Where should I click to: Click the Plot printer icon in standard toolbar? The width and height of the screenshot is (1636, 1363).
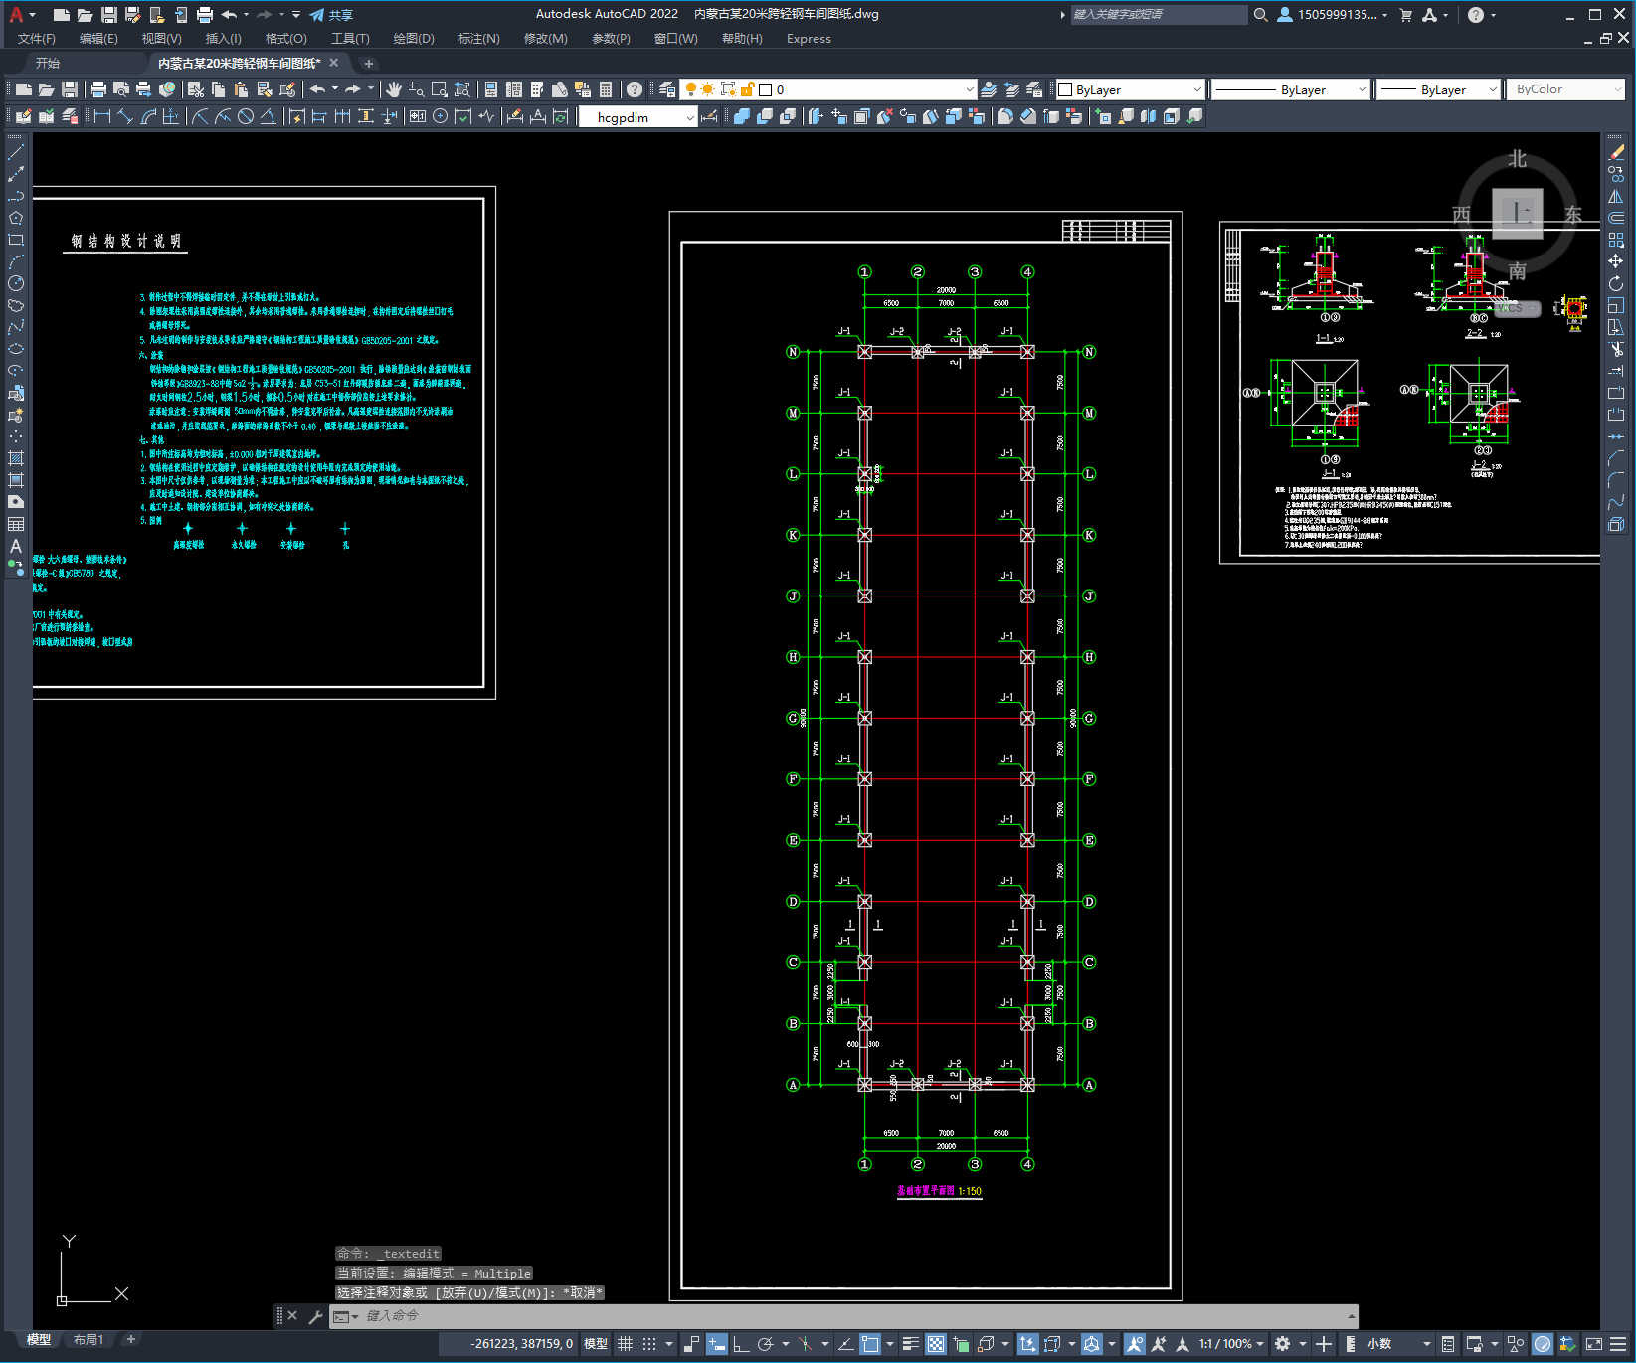(x=97, y=89)
